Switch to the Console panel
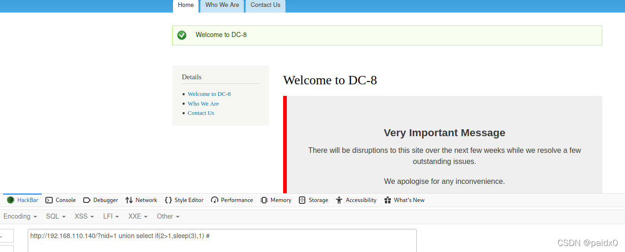The height and width of the screenshot is (252, 625). [x=61, y=200]
